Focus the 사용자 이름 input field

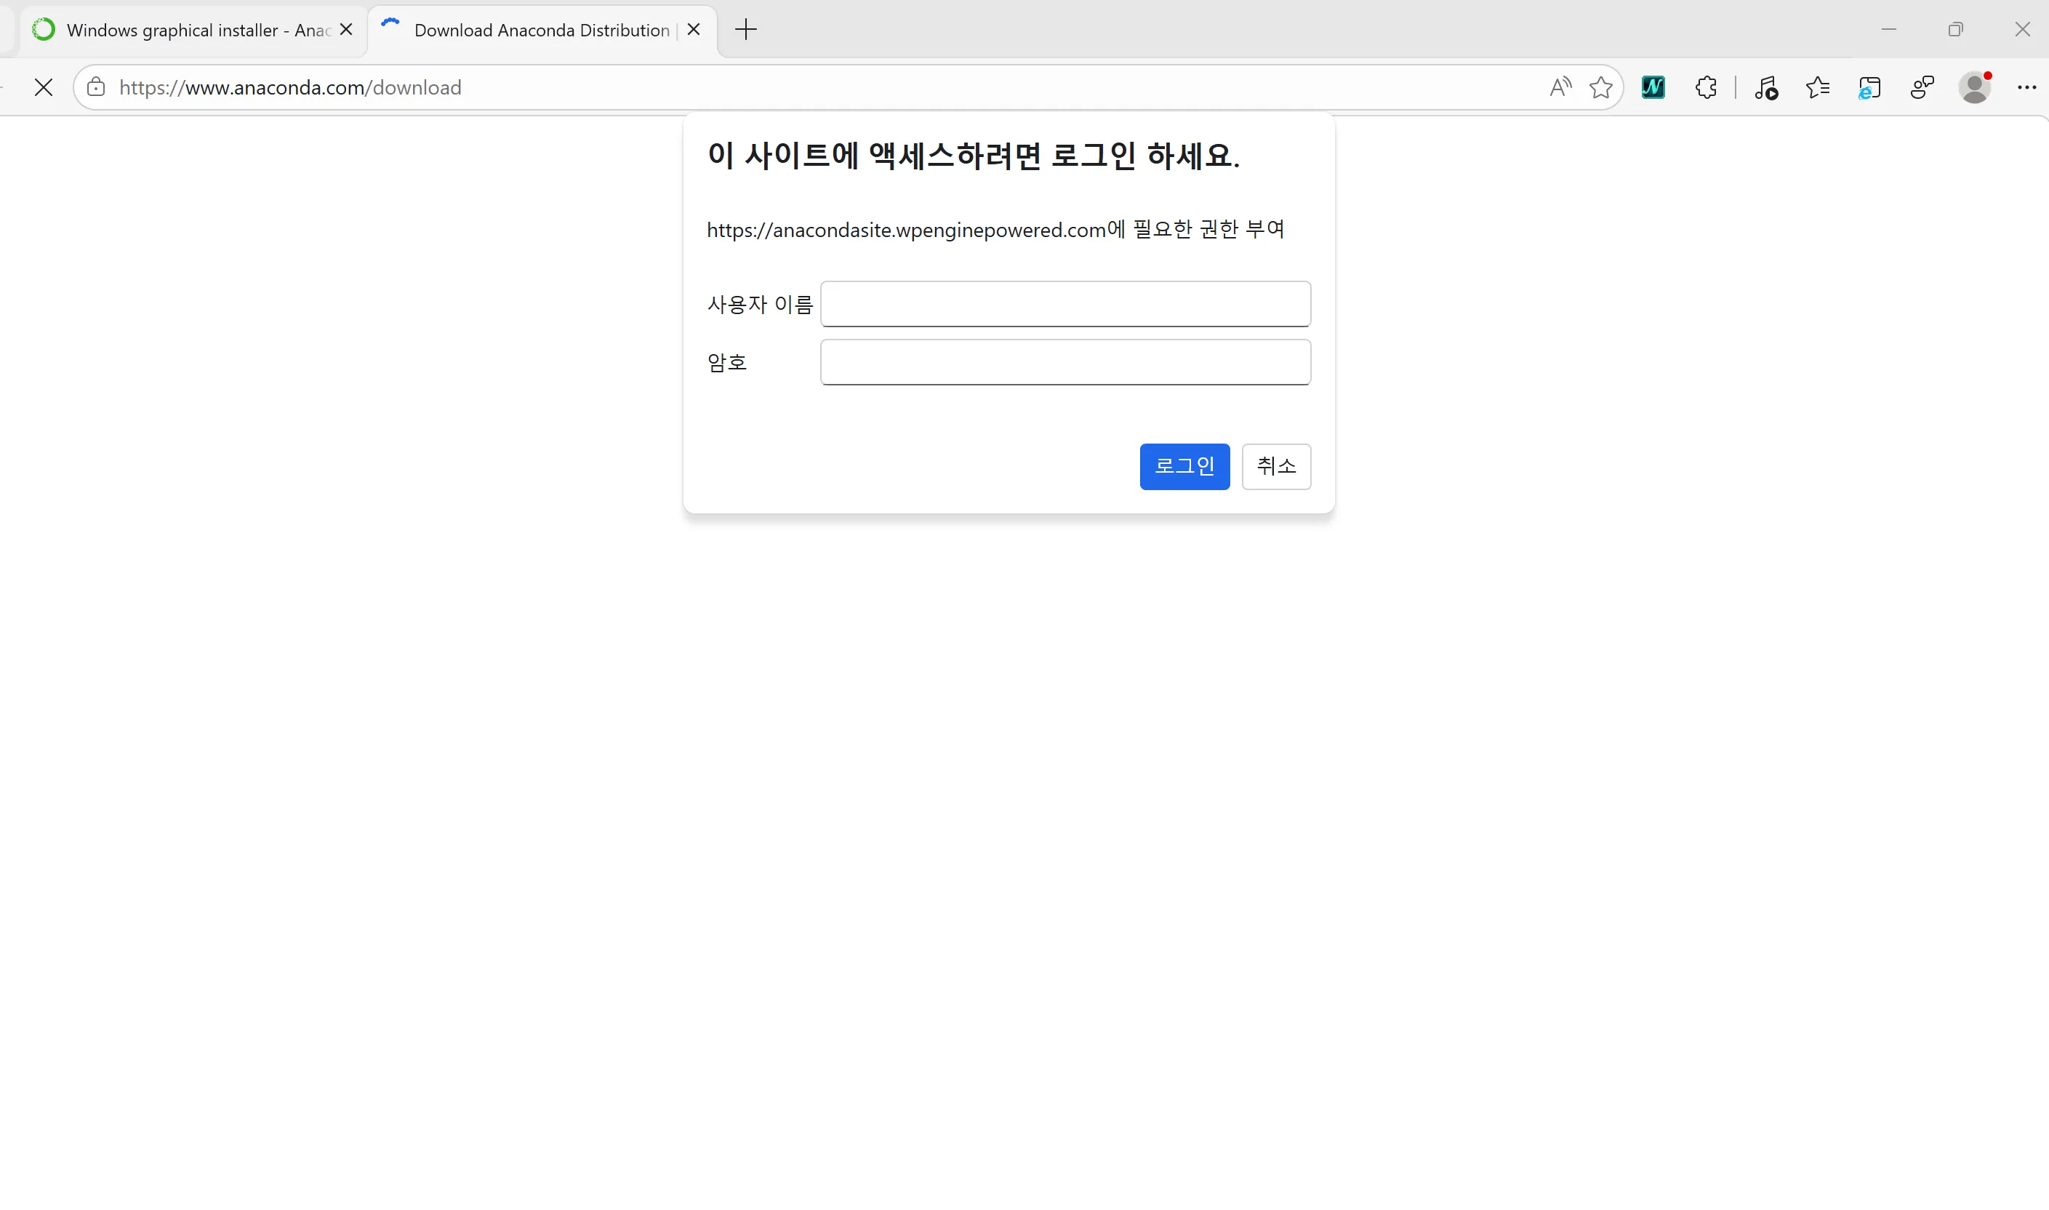click(1064, 303)
